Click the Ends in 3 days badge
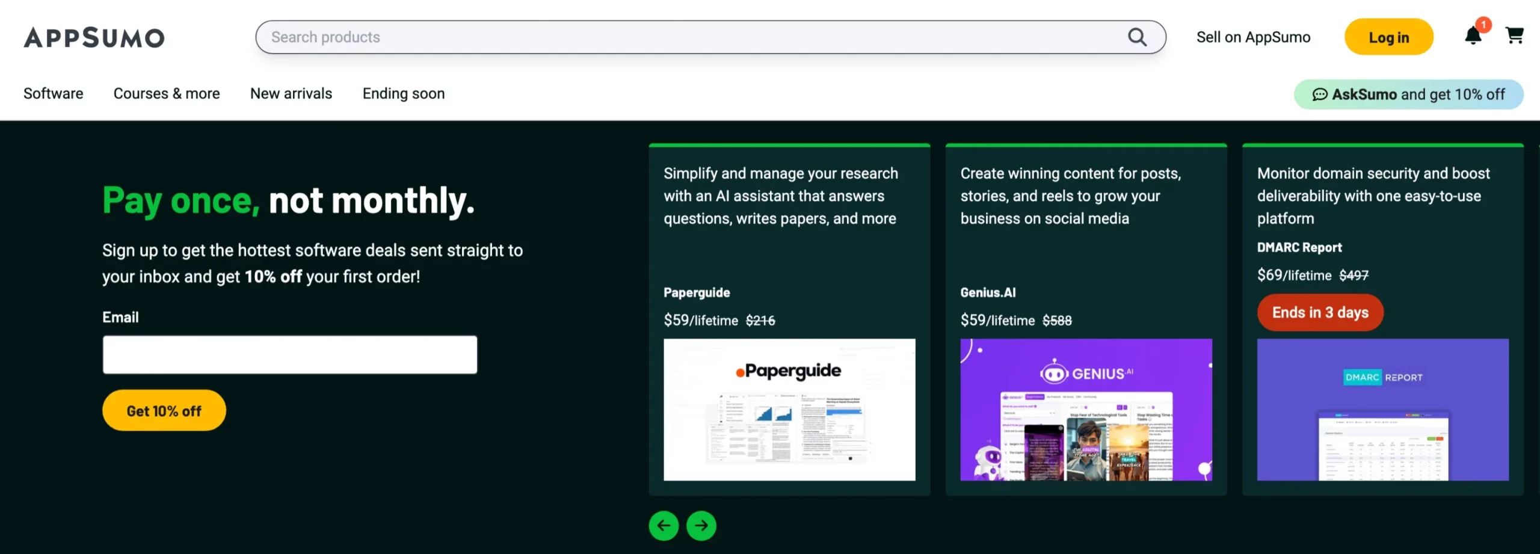The width and height of the screenshot is (1540, 554). pyautogui.click(x=1320, y=313)
